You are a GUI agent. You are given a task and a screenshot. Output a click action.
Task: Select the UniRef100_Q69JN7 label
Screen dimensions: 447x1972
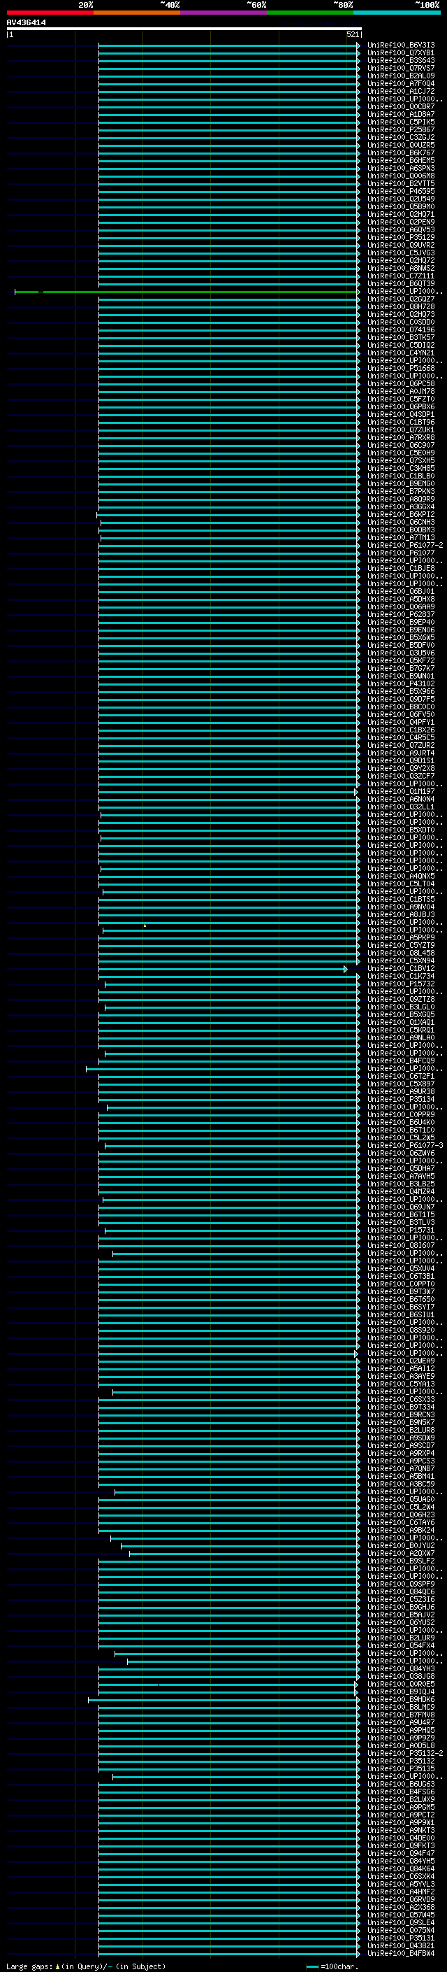401,1207
